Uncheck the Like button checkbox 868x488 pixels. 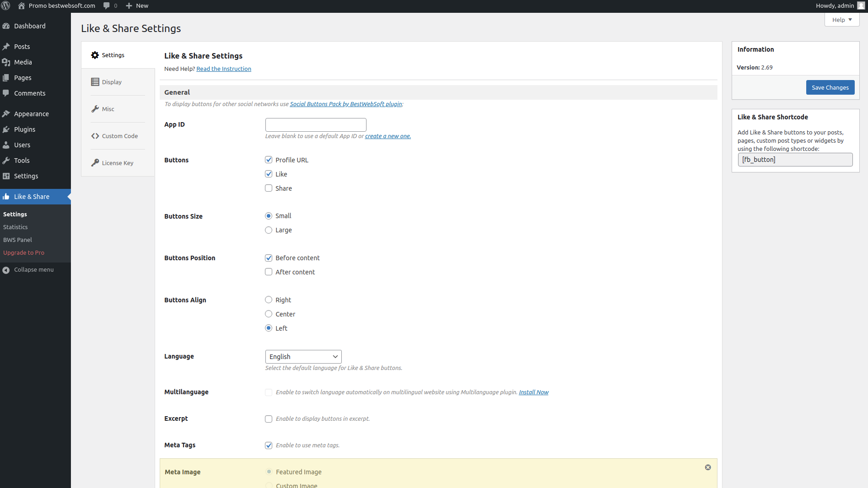269,174
